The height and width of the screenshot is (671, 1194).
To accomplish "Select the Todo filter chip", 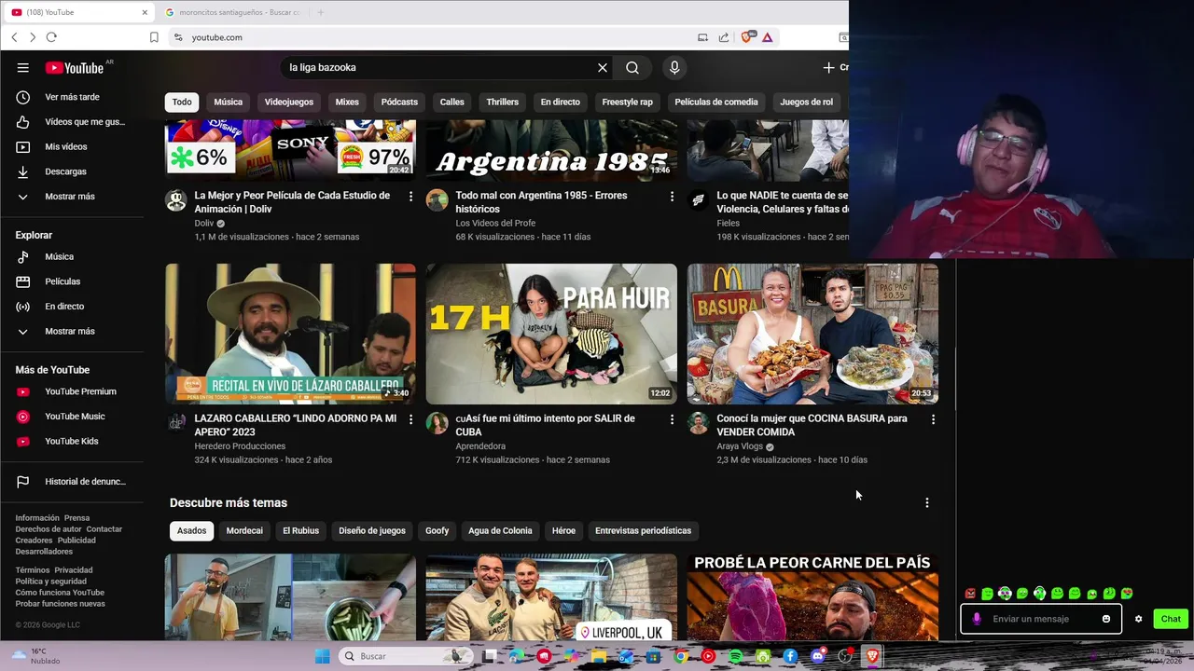I will click(x=182, y=102).
